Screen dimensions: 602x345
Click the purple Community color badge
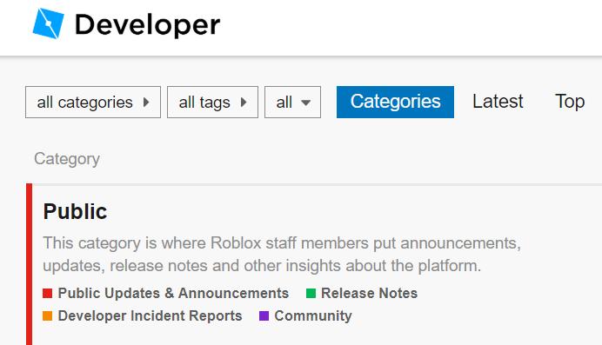click(x=264, y=315)
